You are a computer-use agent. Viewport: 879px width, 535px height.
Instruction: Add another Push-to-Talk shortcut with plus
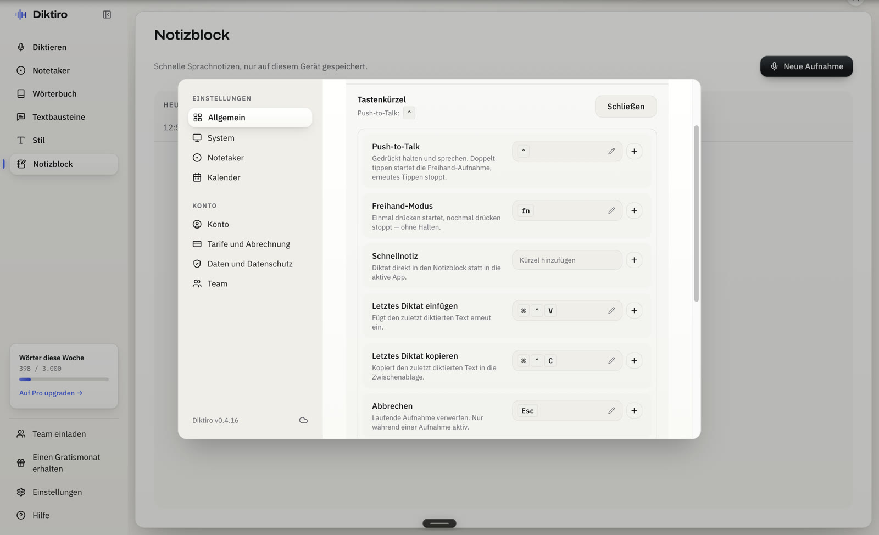tap(634, 151)
